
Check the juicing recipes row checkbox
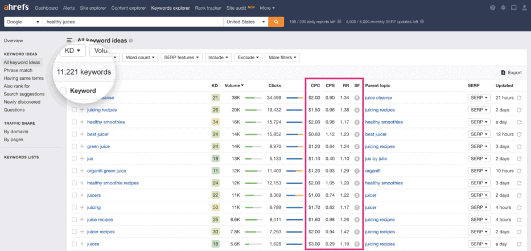coord(74,110)
